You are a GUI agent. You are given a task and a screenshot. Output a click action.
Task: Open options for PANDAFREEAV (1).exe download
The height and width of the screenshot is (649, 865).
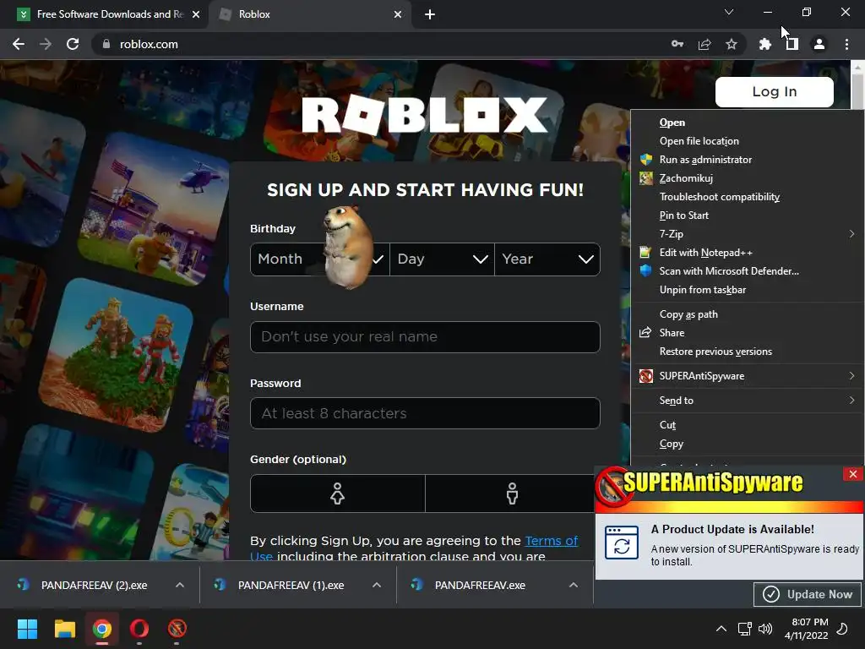(x=377, y=585)
